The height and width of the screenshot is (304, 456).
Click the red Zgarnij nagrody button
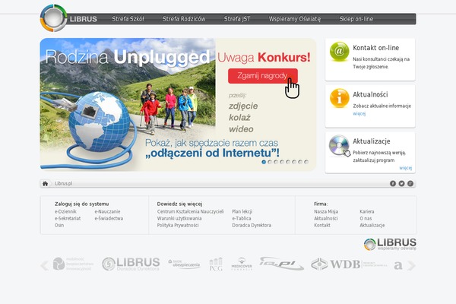[263, 76]
